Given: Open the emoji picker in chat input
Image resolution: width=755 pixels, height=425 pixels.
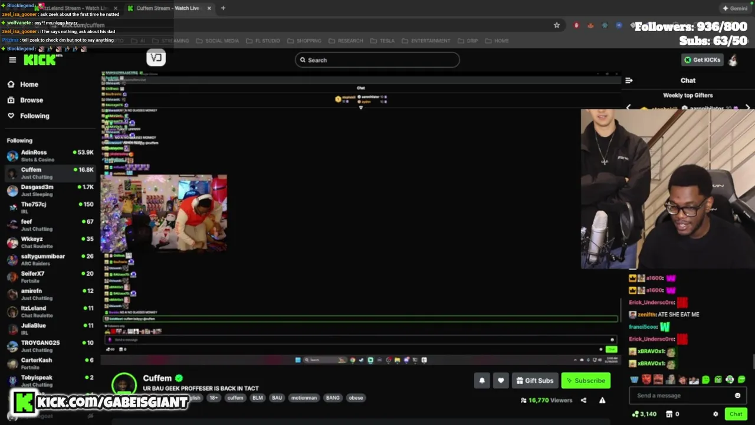Looking at the screenshot, I should coord(737,395).
